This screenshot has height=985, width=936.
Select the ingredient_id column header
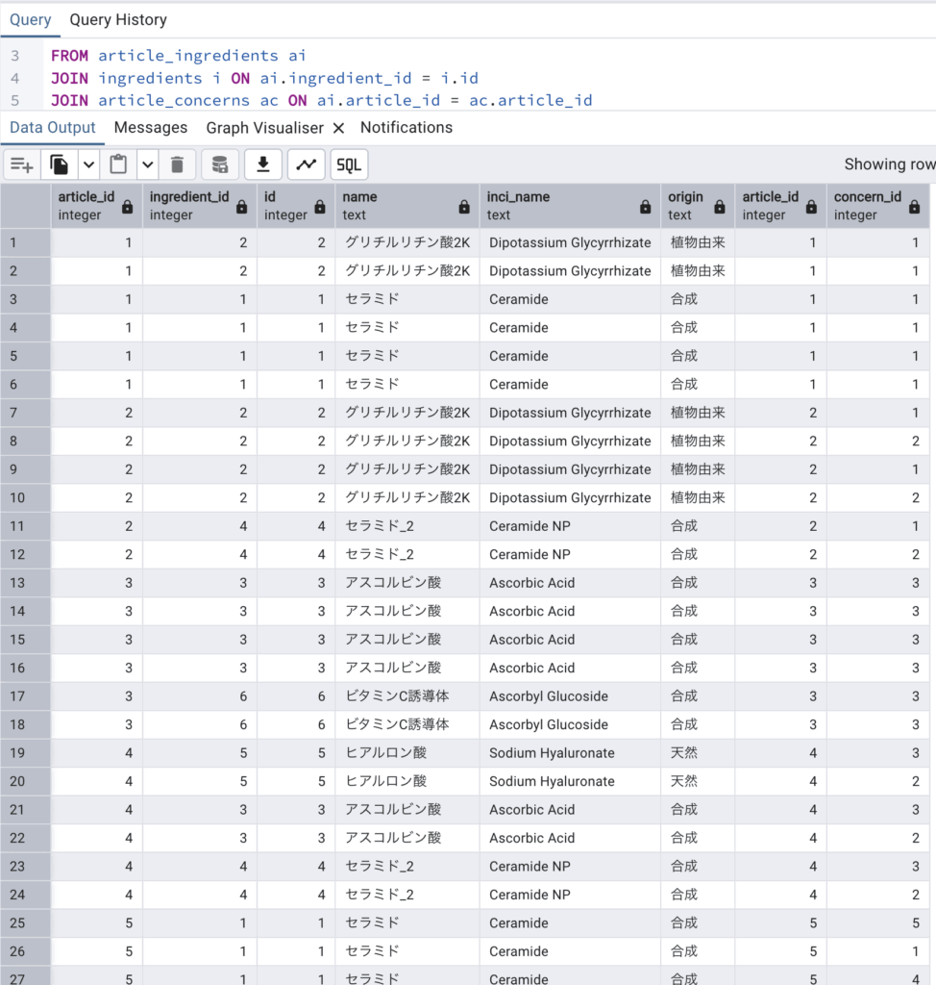coord(200,206)
